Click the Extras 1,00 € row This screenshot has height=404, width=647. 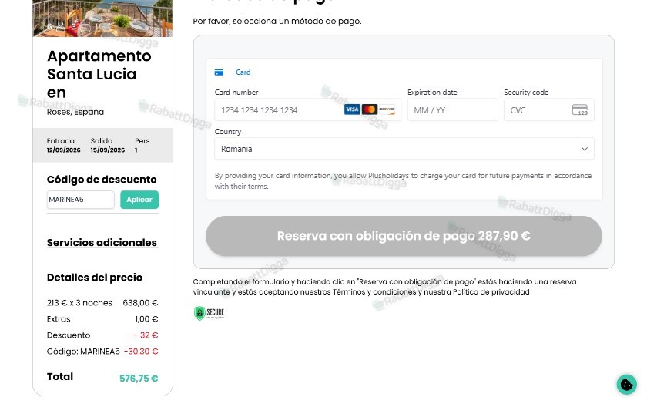point(102,319)
